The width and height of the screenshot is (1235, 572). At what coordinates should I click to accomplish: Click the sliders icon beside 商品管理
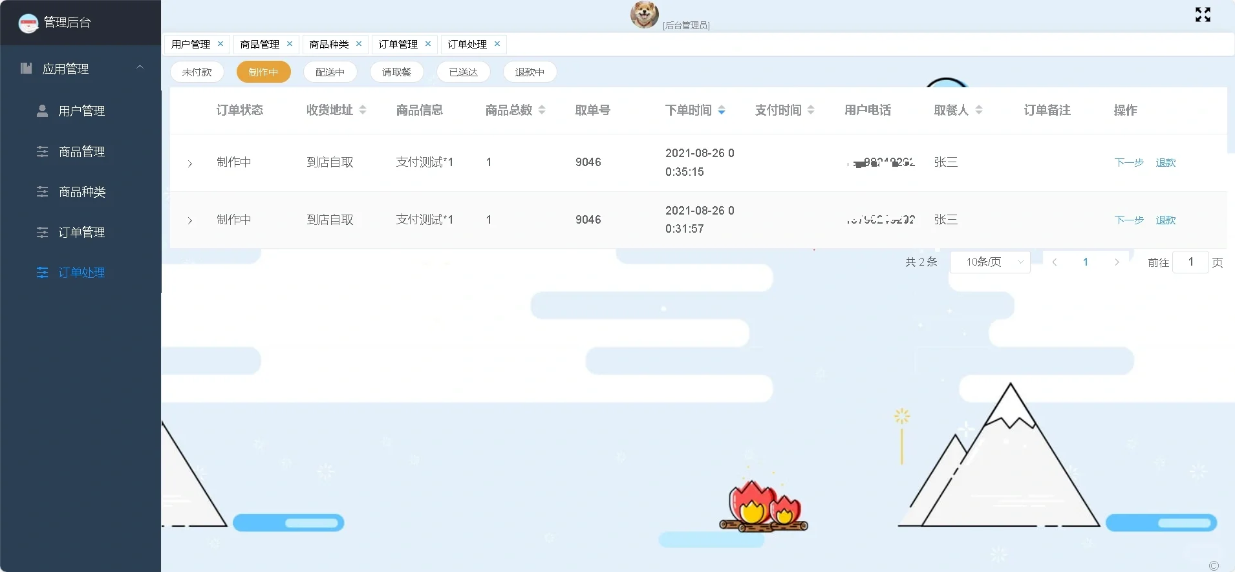[x=42, y=151]
